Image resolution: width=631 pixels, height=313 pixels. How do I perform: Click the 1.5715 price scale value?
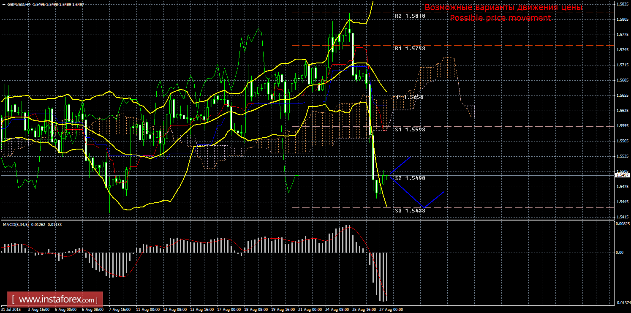click(x=622, y=65)
